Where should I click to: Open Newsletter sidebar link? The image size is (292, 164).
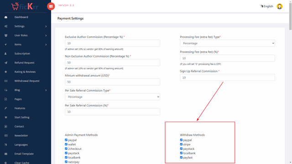coord(21,136)
